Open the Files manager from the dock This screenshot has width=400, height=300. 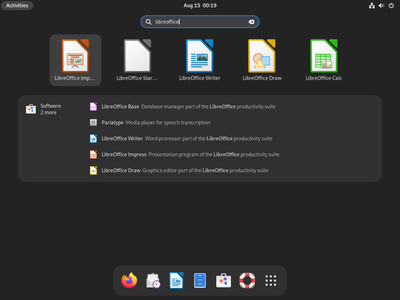pyautogui.click(x=200, y=280)
